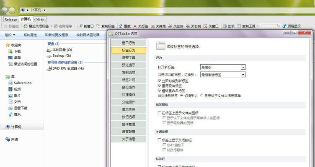Click the 复制工具 copy tools button

click(246, 26)
